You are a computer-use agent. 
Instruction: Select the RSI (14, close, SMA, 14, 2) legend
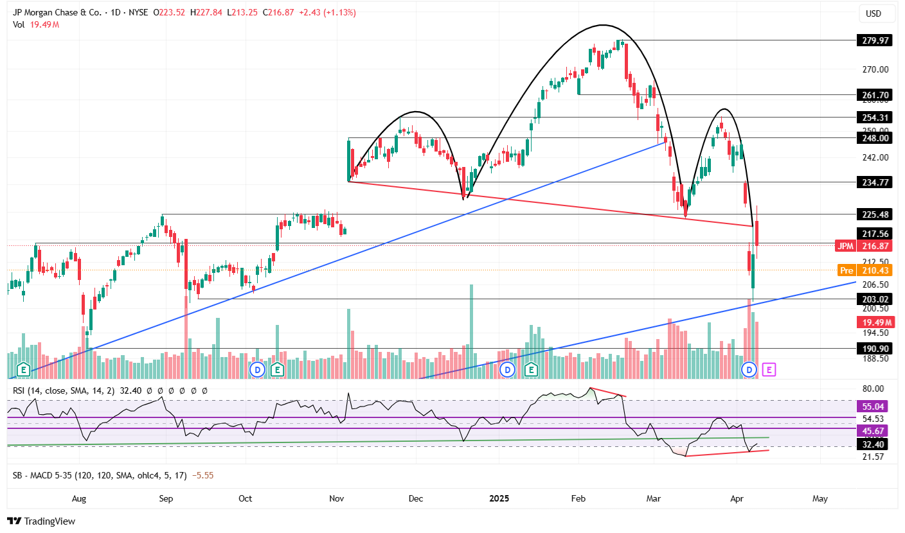tap(64, 390)
